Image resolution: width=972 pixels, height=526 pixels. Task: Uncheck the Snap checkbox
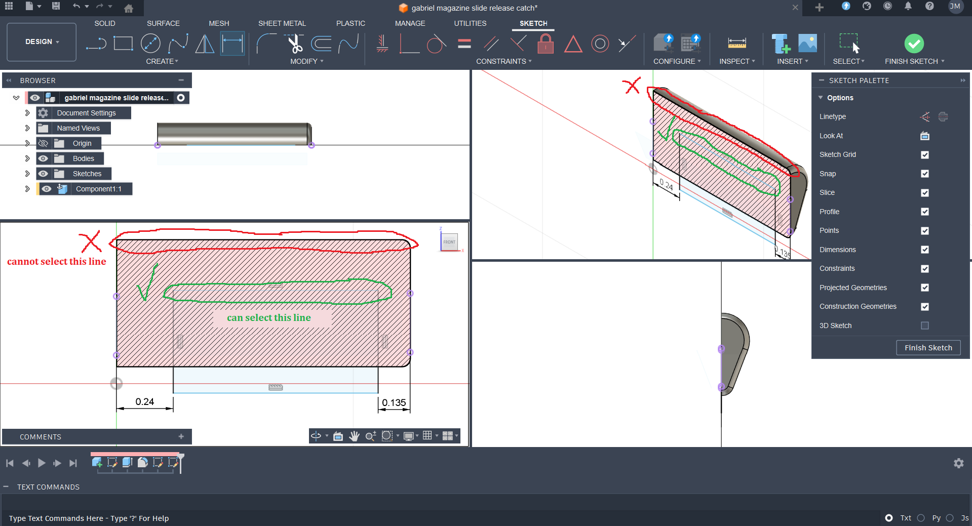point(924,174)
